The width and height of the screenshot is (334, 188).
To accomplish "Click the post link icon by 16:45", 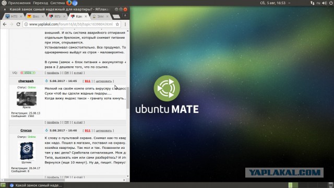I will [46, 81].
